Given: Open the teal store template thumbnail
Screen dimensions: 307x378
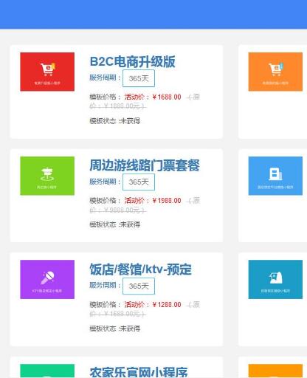Looking at the screenshot, I should (x=275, y=279).
